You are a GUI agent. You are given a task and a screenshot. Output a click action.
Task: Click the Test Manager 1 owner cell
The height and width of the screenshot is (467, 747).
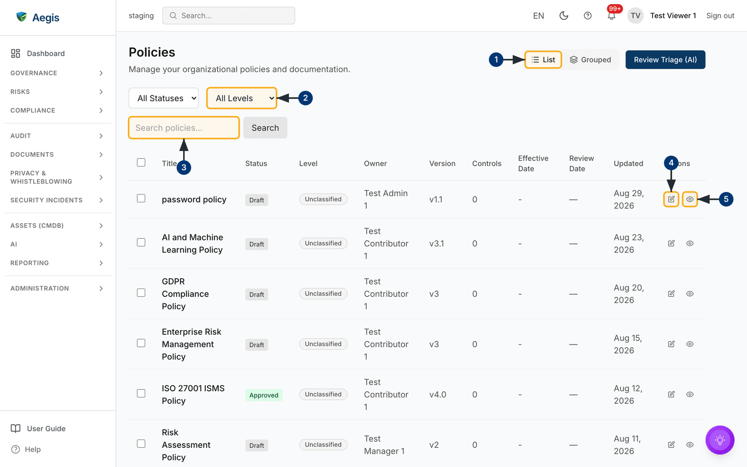click(384, 445)
